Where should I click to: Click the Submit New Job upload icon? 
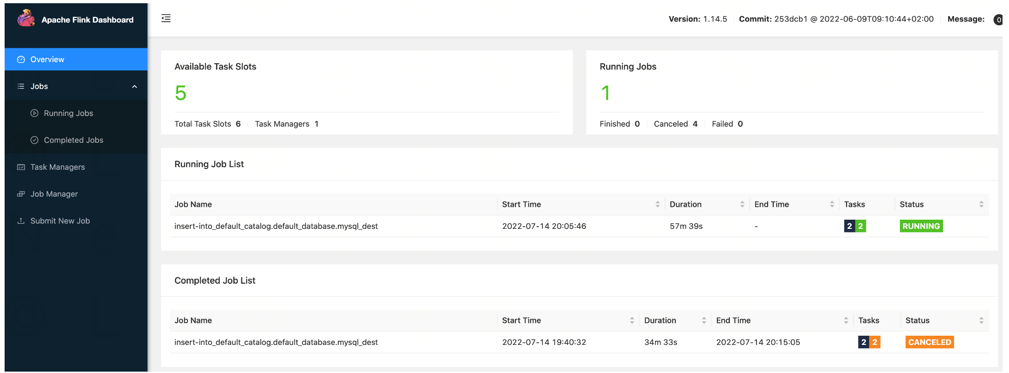(x=21, y=221)
